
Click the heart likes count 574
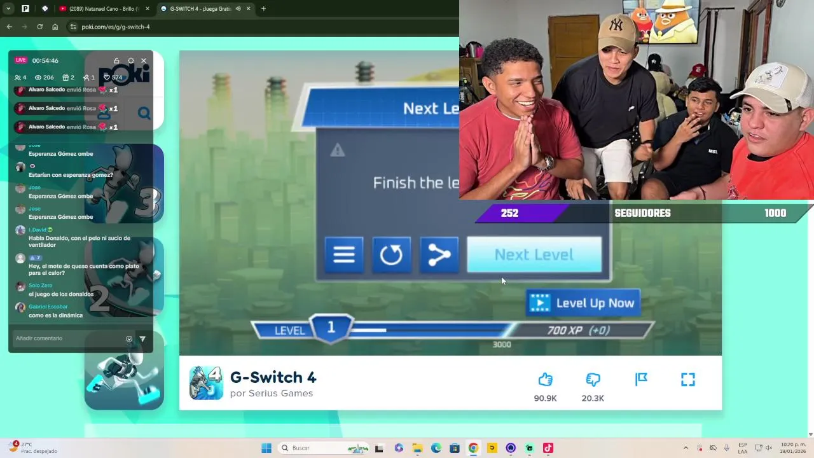(113, 78)
